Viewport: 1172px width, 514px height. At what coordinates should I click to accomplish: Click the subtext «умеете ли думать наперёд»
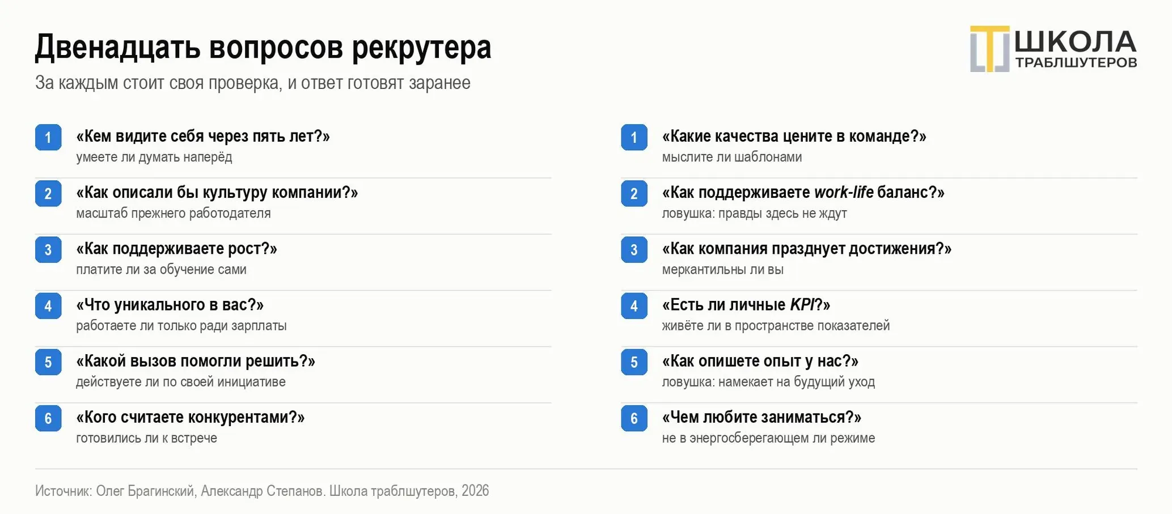click(x=154, y=157)
